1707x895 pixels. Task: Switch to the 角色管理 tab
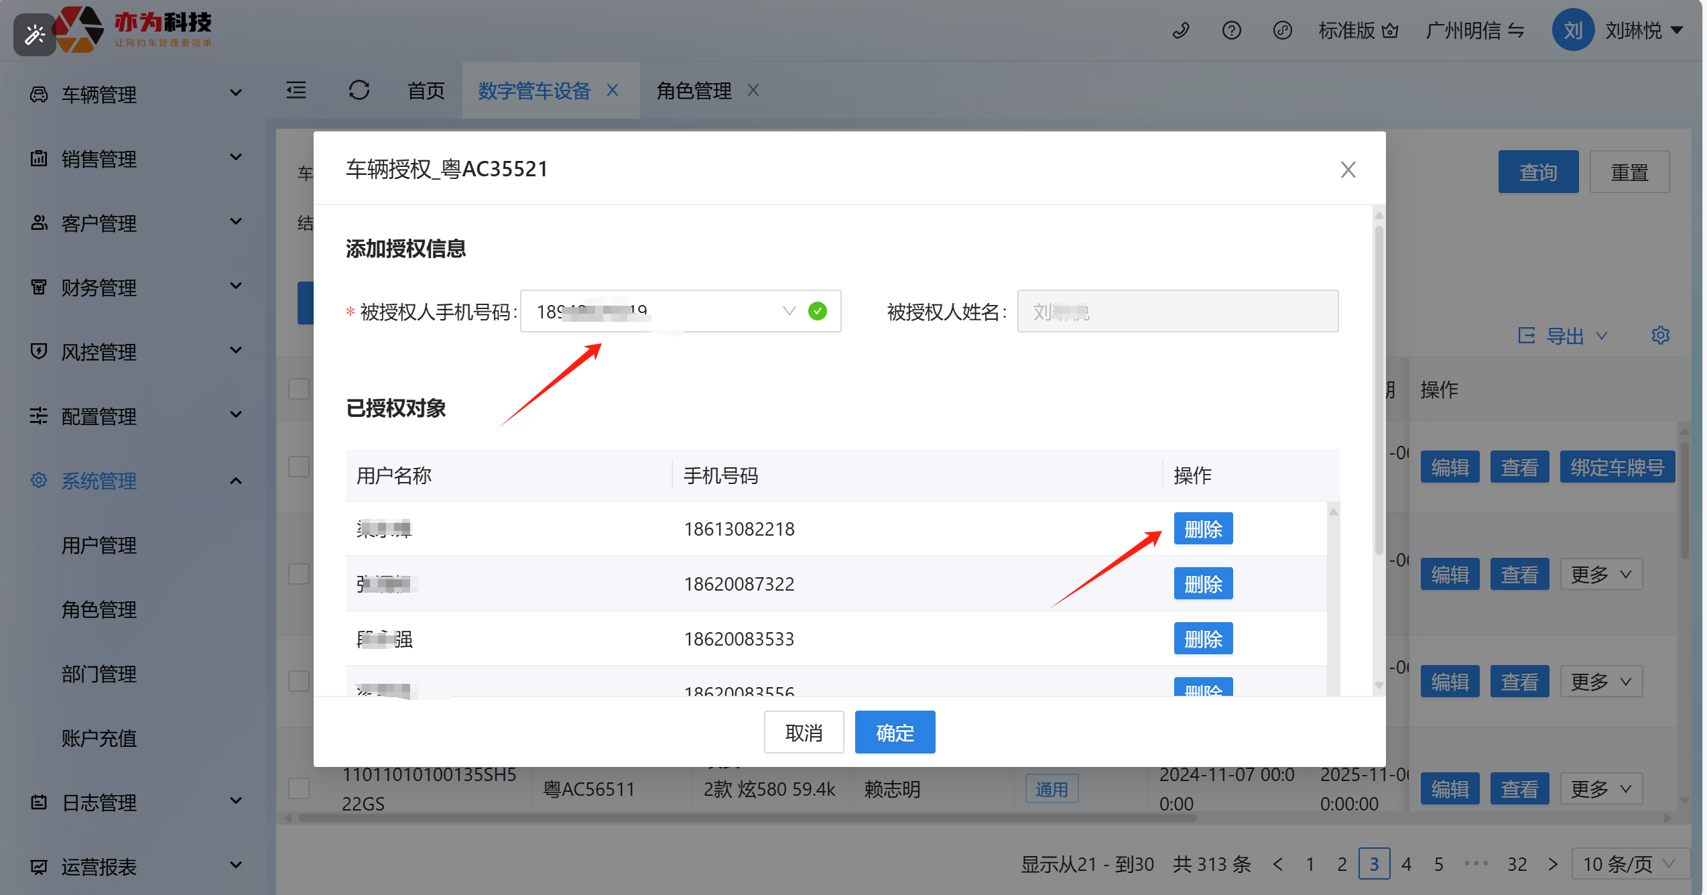(x=694, y=91)
